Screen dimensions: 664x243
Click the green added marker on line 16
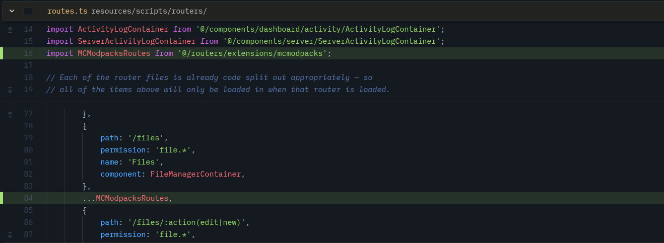2,53
